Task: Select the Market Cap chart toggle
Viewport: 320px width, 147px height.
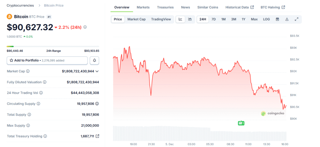Action: coord(137,19)
